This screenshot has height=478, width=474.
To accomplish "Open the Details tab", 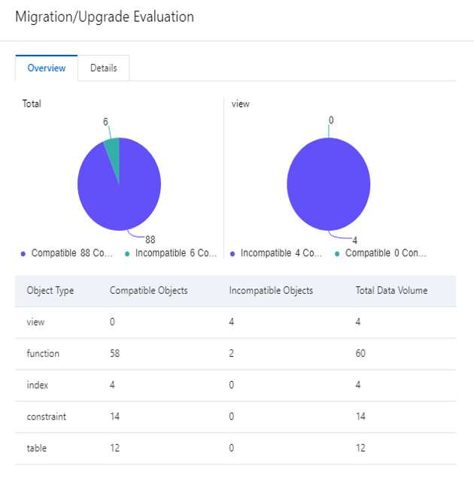I will pyautogui.click(x=104, y=68).
